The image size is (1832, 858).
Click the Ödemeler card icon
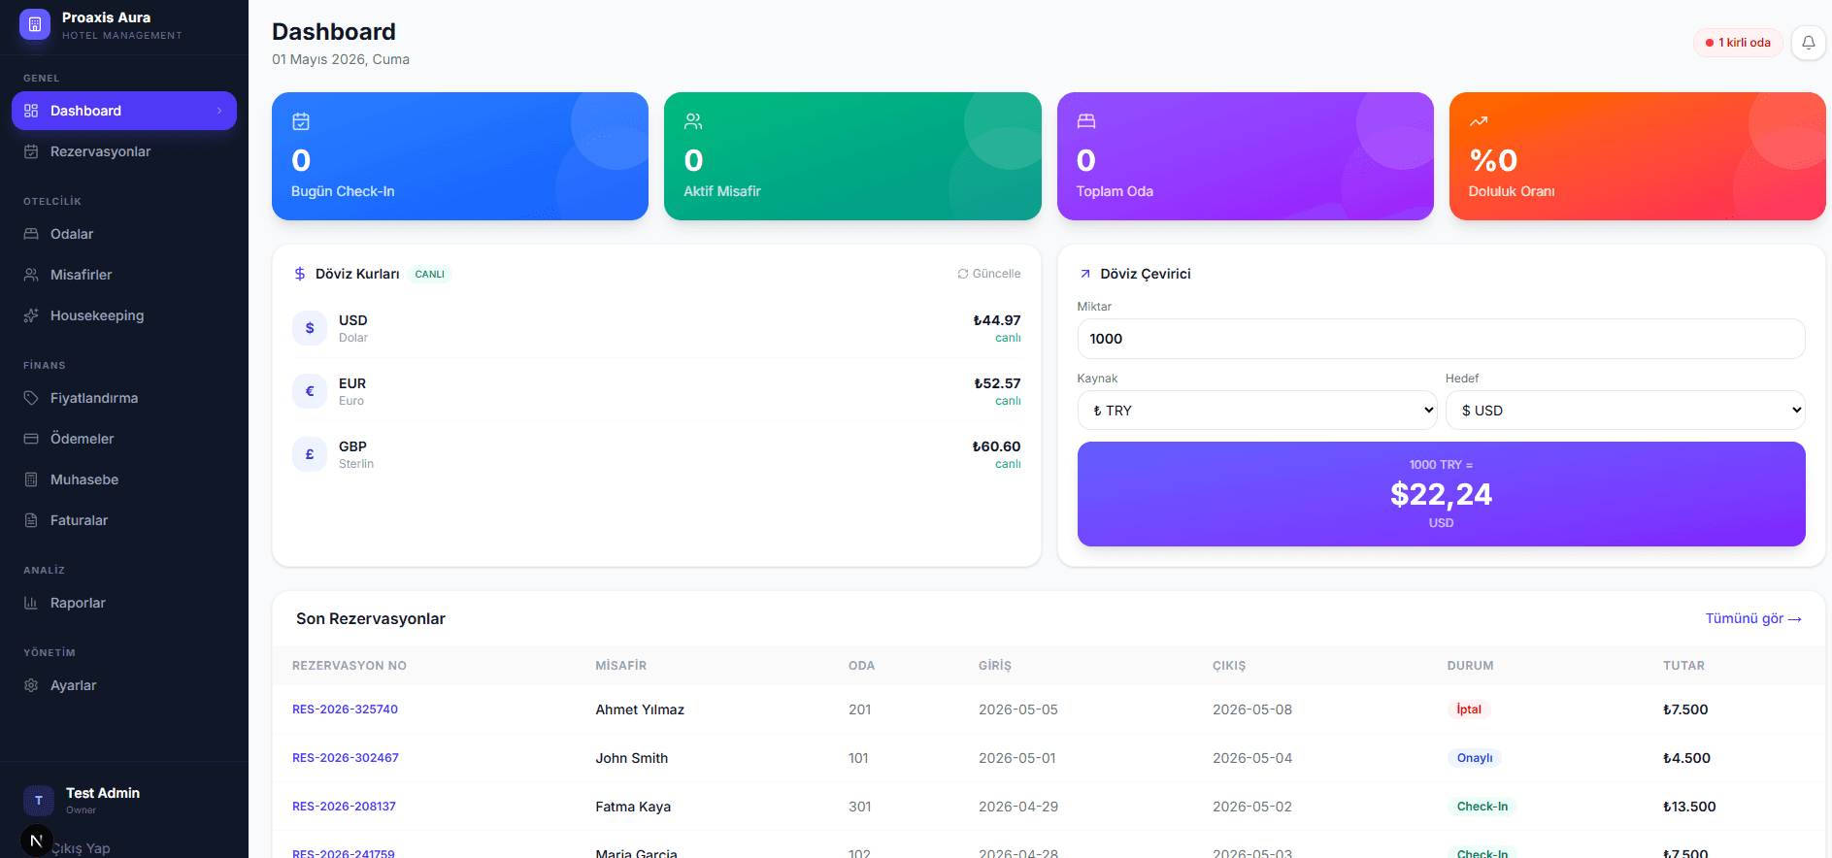[31, 439]
